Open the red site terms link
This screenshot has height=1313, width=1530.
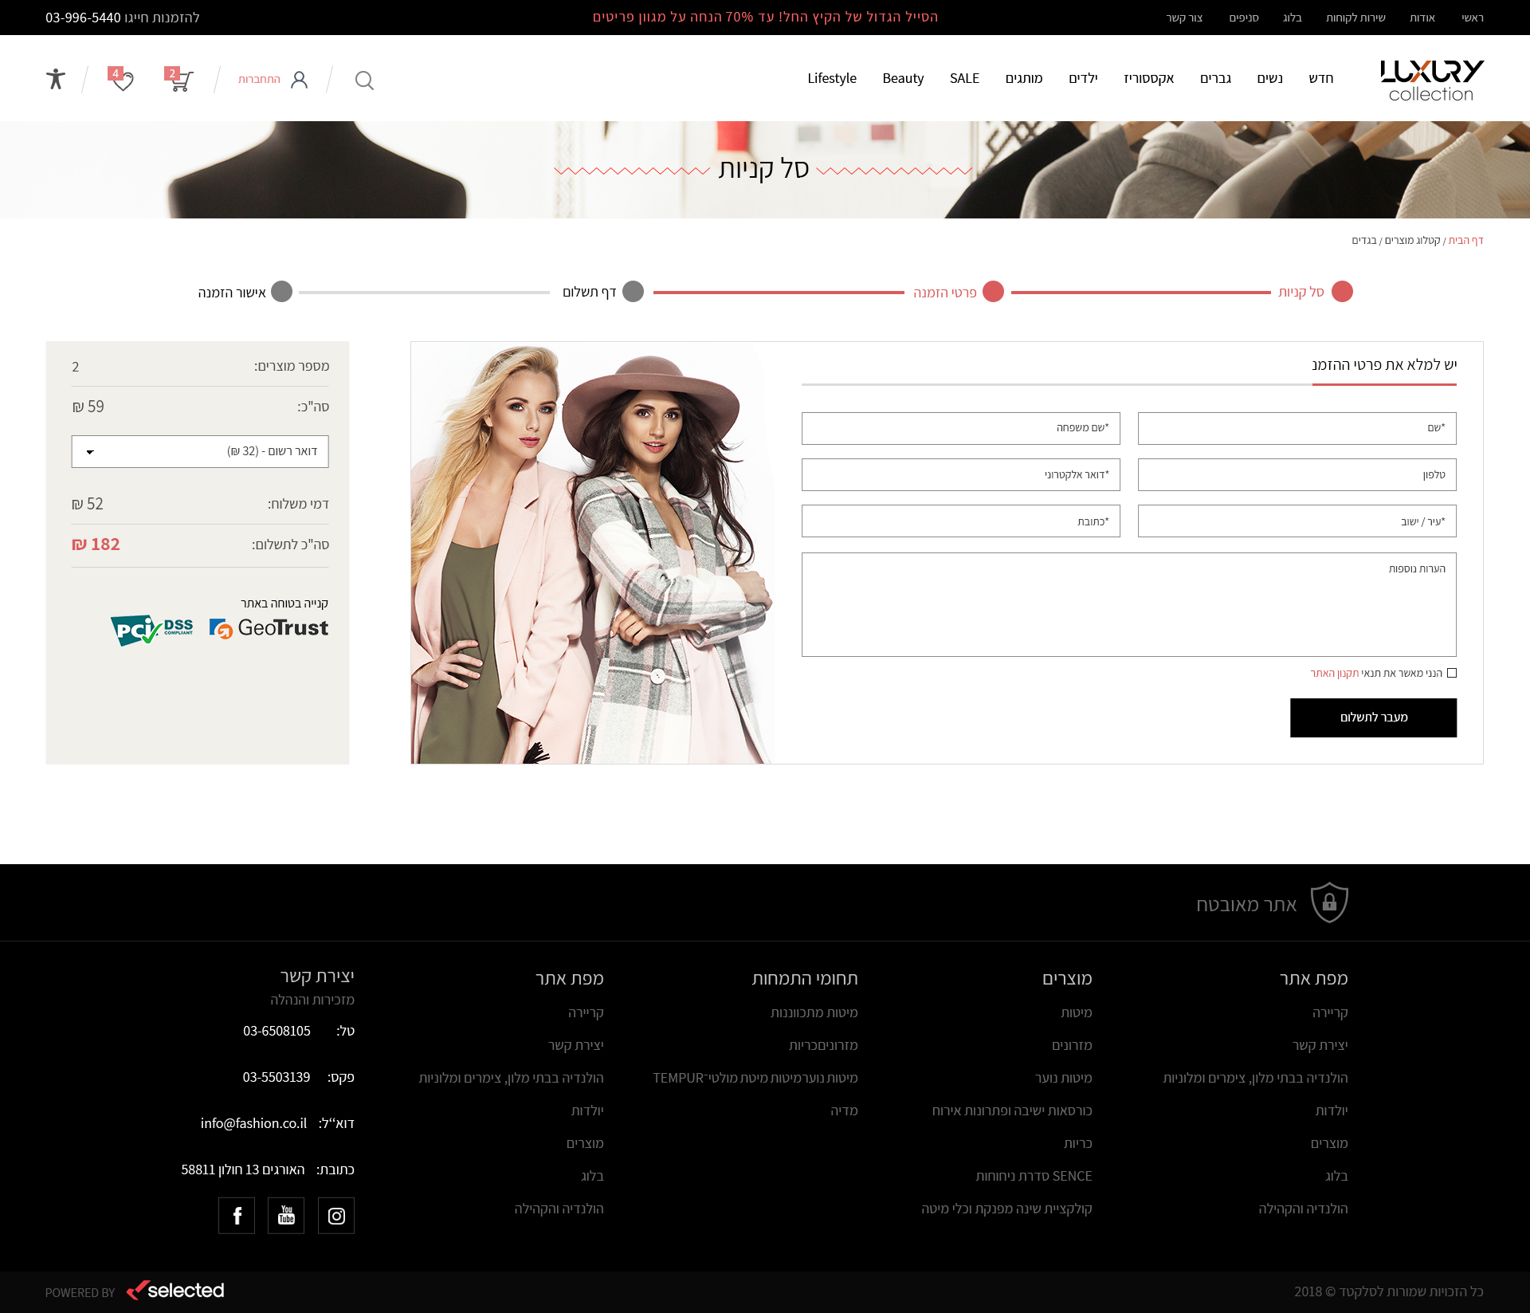(1335, 673)
